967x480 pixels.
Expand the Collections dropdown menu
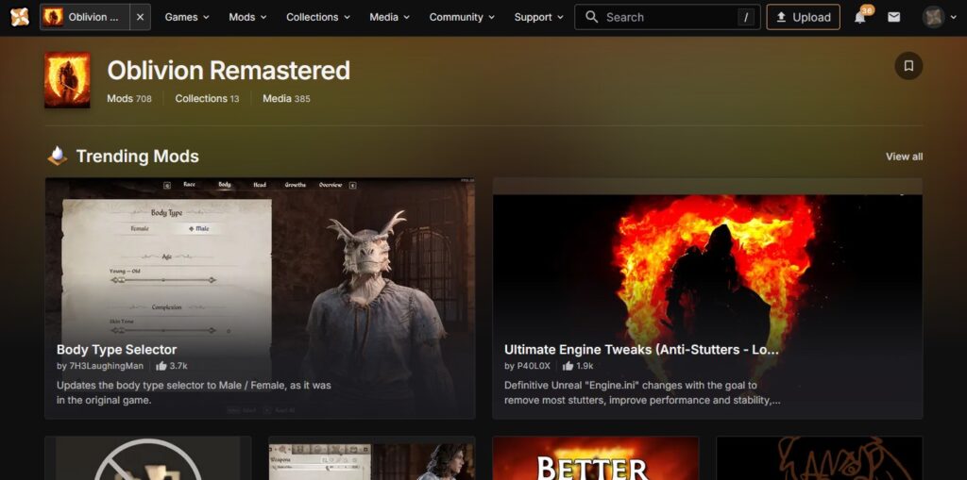(x=318, y=17)
